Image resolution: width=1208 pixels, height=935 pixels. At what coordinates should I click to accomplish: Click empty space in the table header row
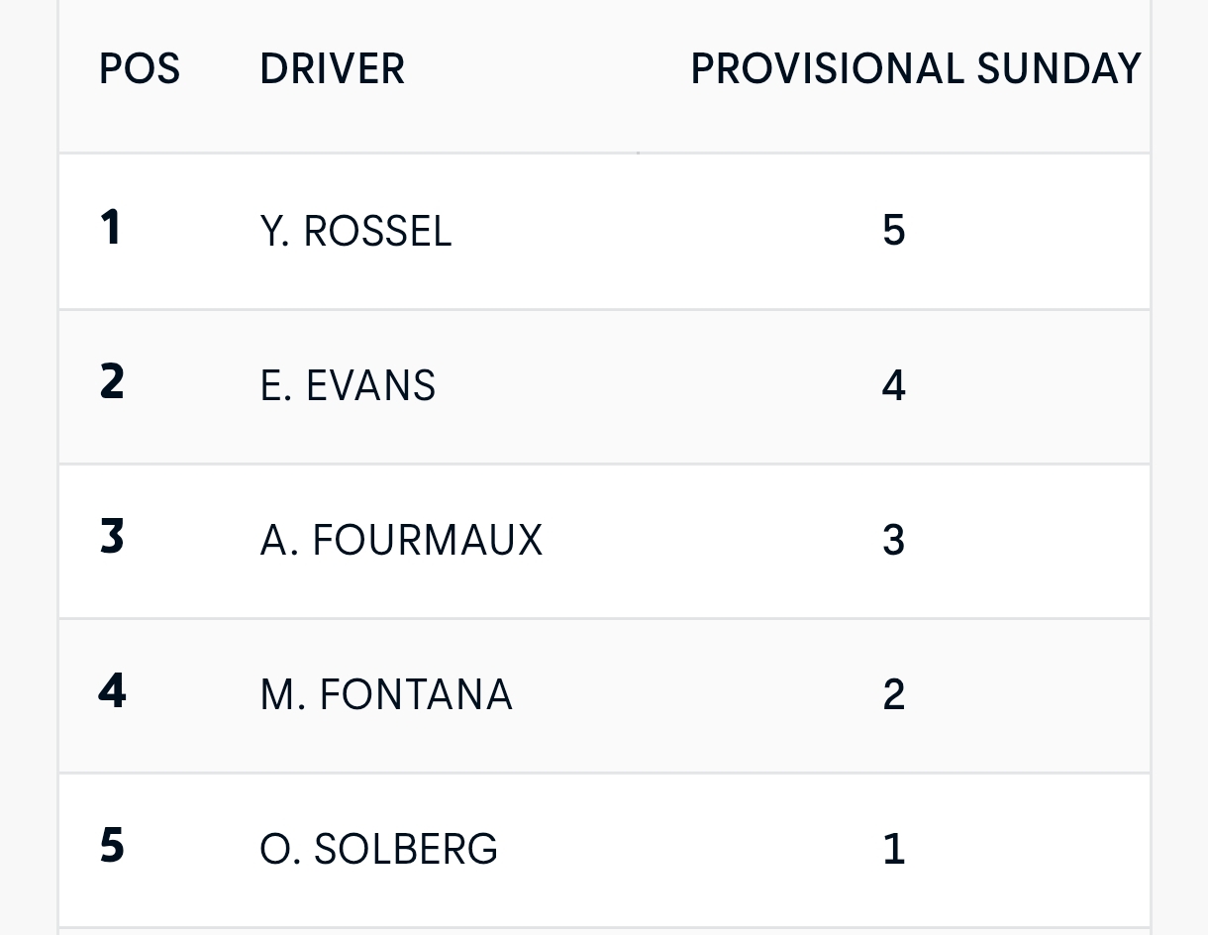[x=545, y=69]
